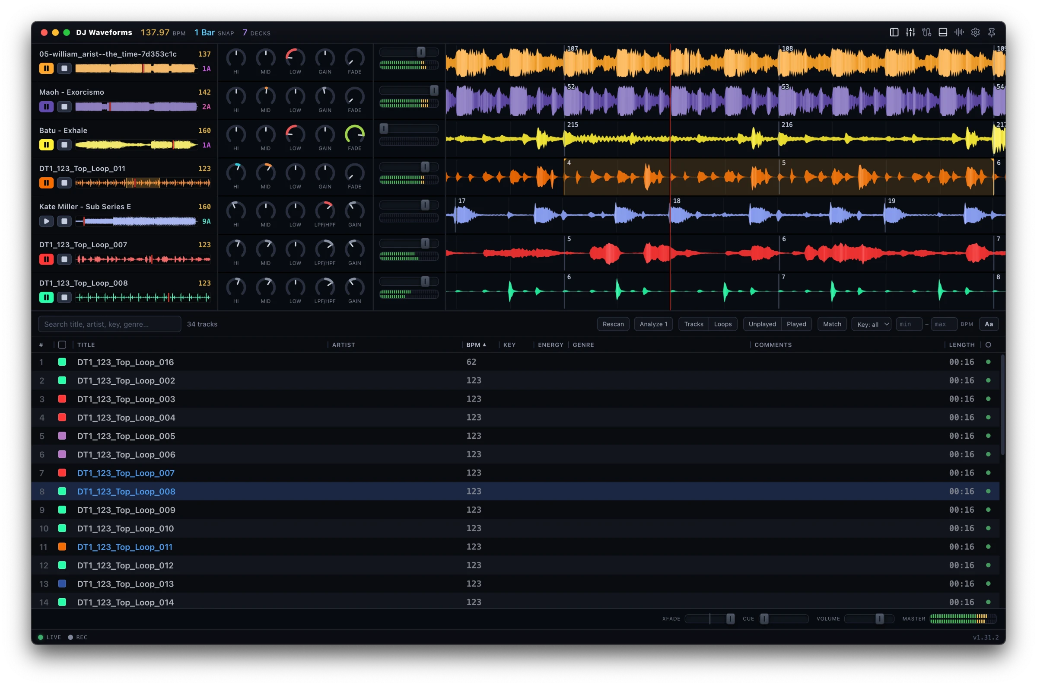The height and width of the screenshot is (686, 1037).
Task: Toggle the bottom panel layout icon
Action: 942,32
